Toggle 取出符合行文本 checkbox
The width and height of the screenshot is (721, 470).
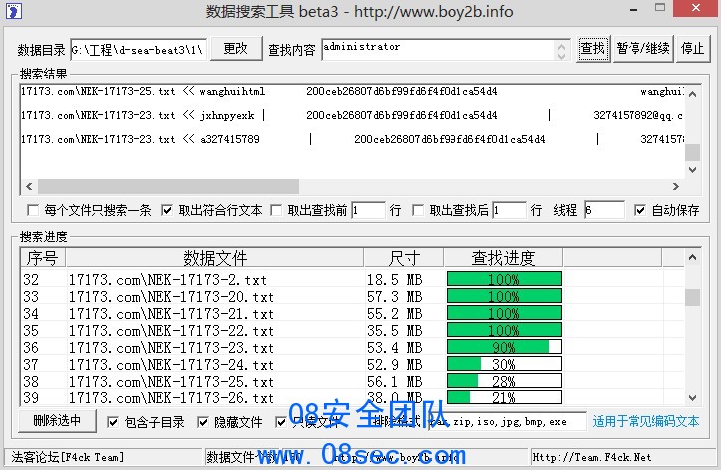pos(167,210)
